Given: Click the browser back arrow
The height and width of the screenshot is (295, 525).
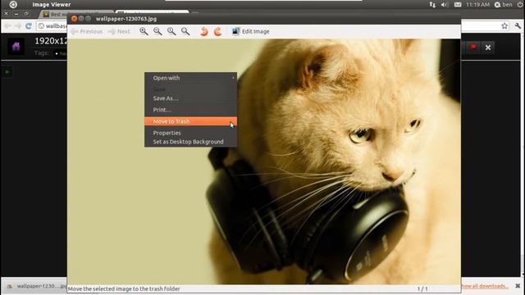Looking at the screenshot, I should (8, 25).
